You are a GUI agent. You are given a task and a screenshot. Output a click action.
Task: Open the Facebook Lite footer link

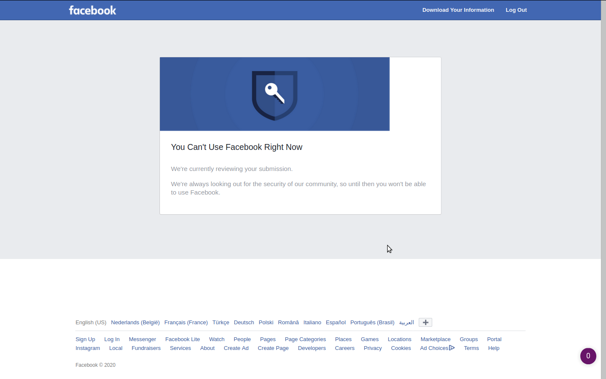tap(183, 339)
